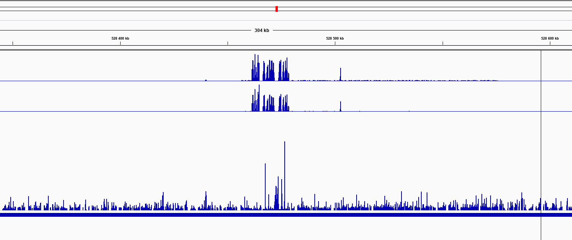
Task: Click ruler tick between 400 kb and 500 kb
Action: 228,43
